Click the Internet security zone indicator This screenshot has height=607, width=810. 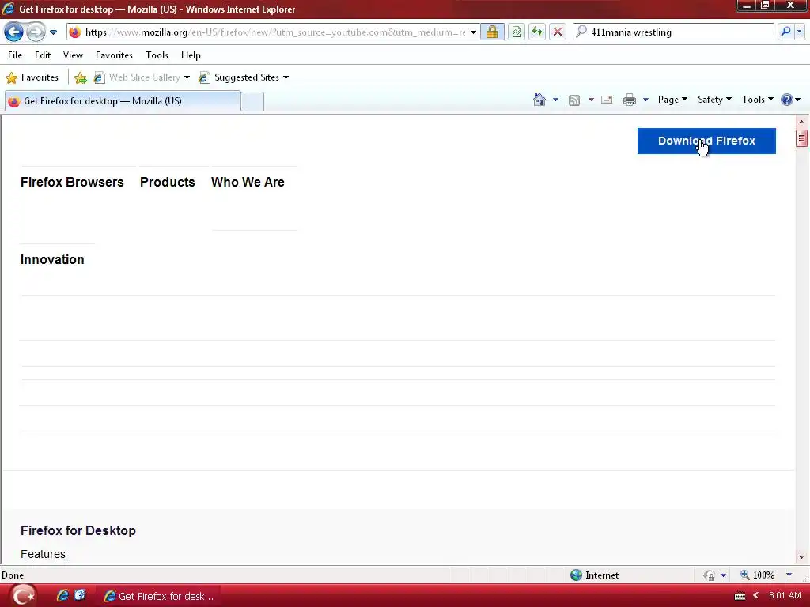pos(594,575)
